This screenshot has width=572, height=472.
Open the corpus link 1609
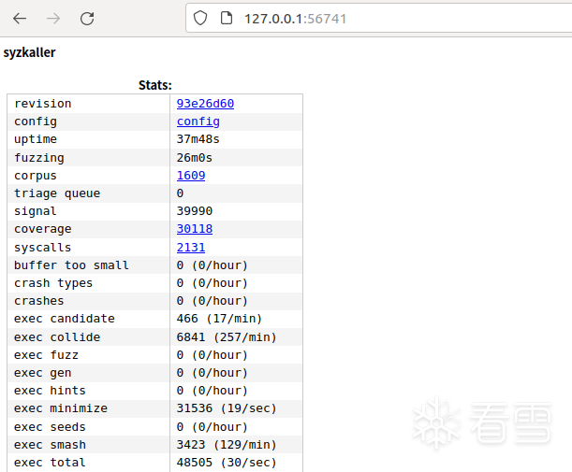(x=191, y=176)
